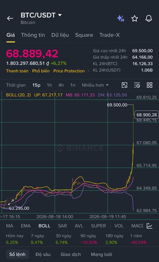
Task: Select the 4h timeframe
Action: coord(61,85)
